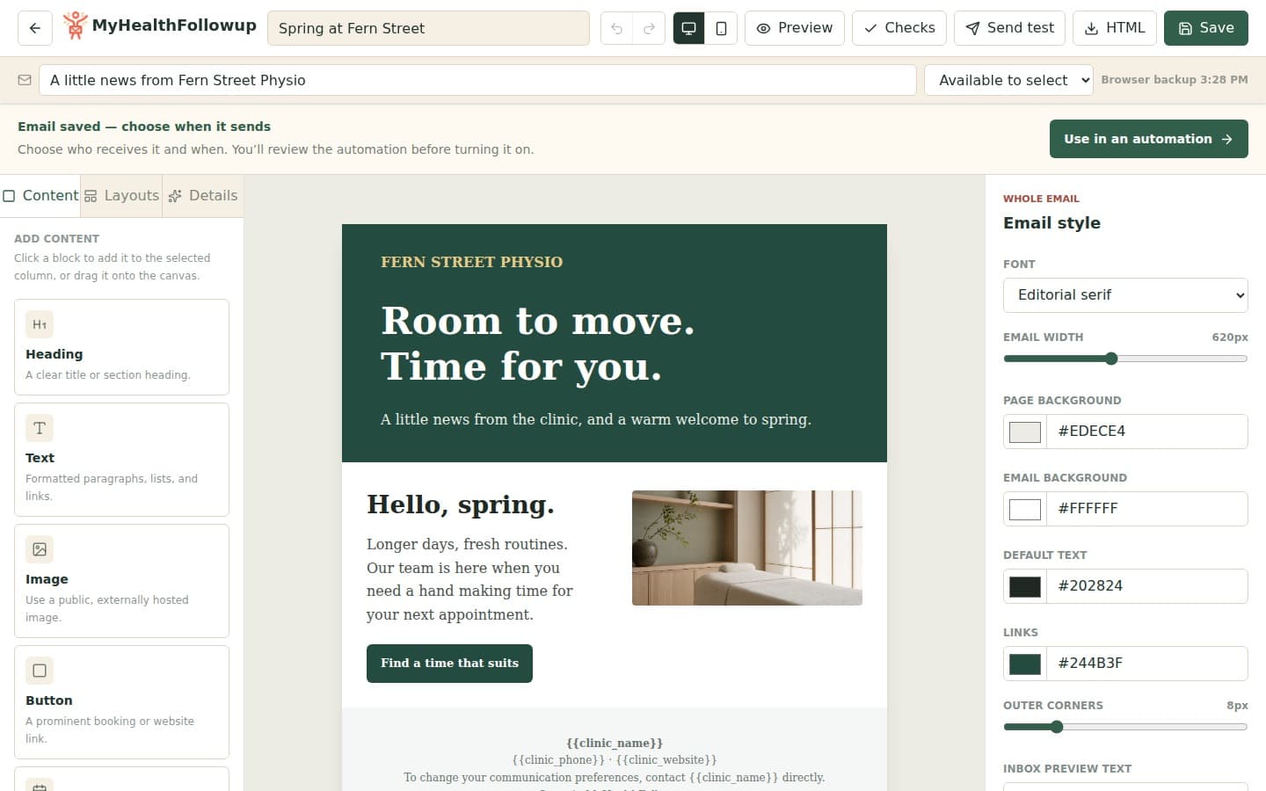Viewport: 1266px width, 791px height.
Task: Click the Send test button
Action: 1009,28
